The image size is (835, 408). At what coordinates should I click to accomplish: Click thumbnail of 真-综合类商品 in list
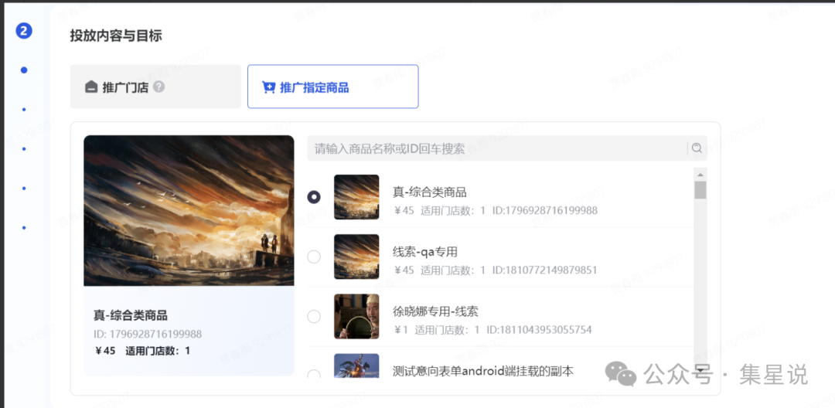(356, 197)
